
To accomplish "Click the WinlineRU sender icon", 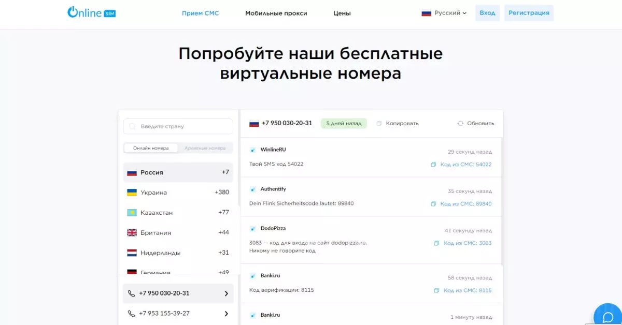I will click(253, 150).
